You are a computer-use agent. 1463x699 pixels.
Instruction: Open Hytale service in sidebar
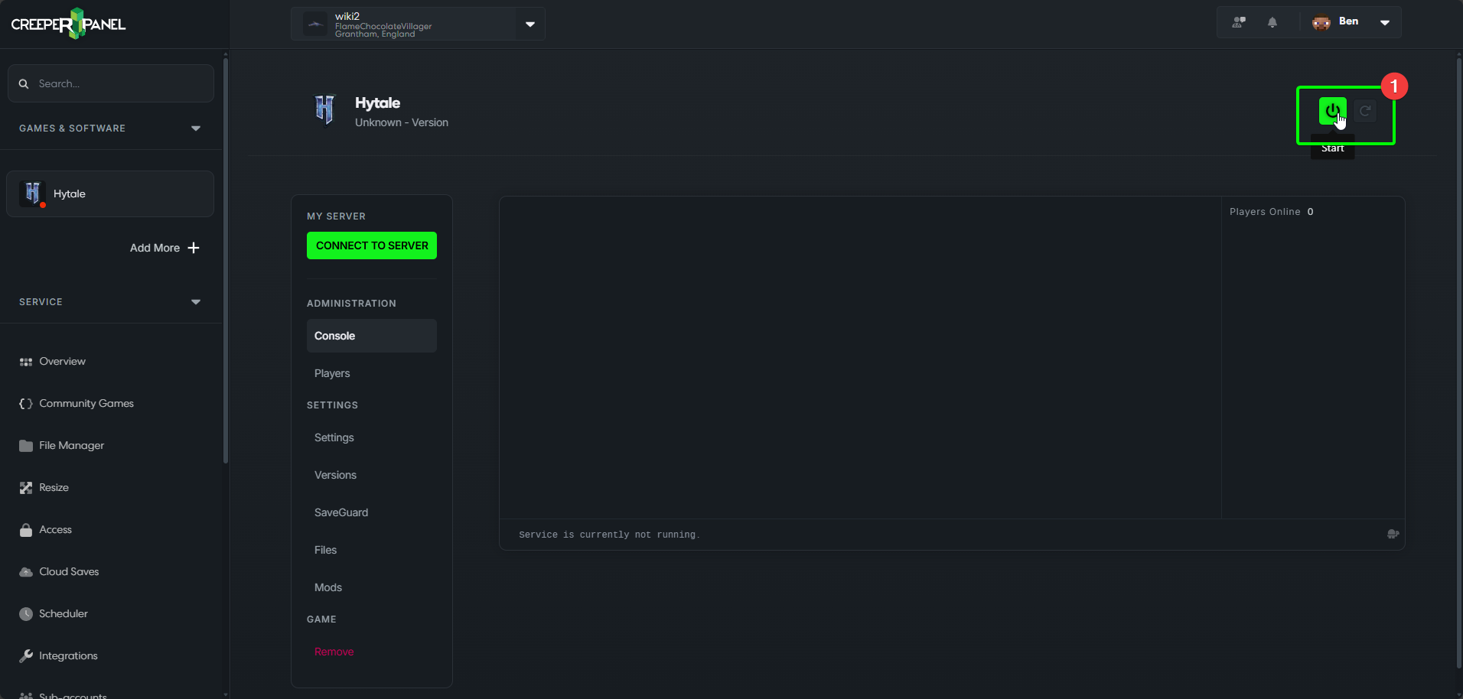coord(110,194)
